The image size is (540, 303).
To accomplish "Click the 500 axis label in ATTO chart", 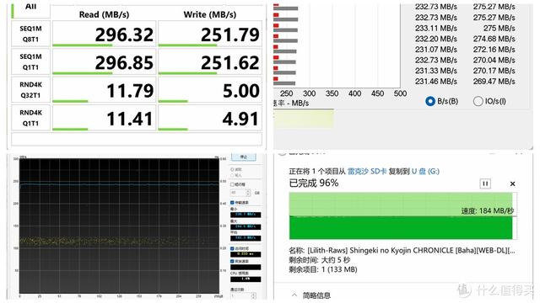I will (x=400, y=93).
